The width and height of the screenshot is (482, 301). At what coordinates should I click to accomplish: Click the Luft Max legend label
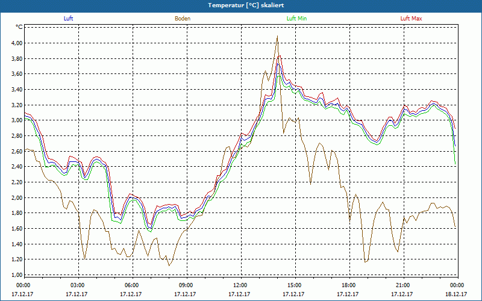[411, 19]
